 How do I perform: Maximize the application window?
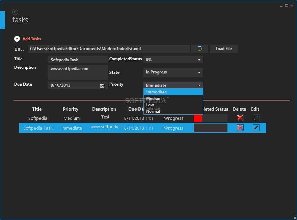pyautogui.click(x=287, y=6)
